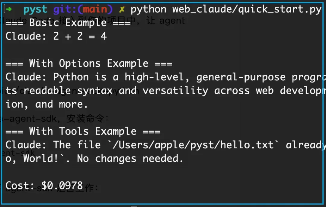The width and height of the screenshot is (326, 207).
Task: Click the $0.0978 cost value
Action: 62,186
